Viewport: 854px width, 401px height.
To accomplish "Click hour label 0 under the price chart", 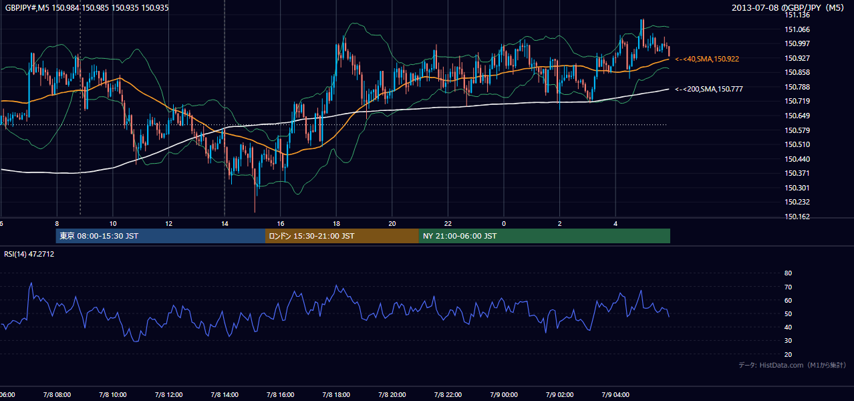I will tap(504, 224).
